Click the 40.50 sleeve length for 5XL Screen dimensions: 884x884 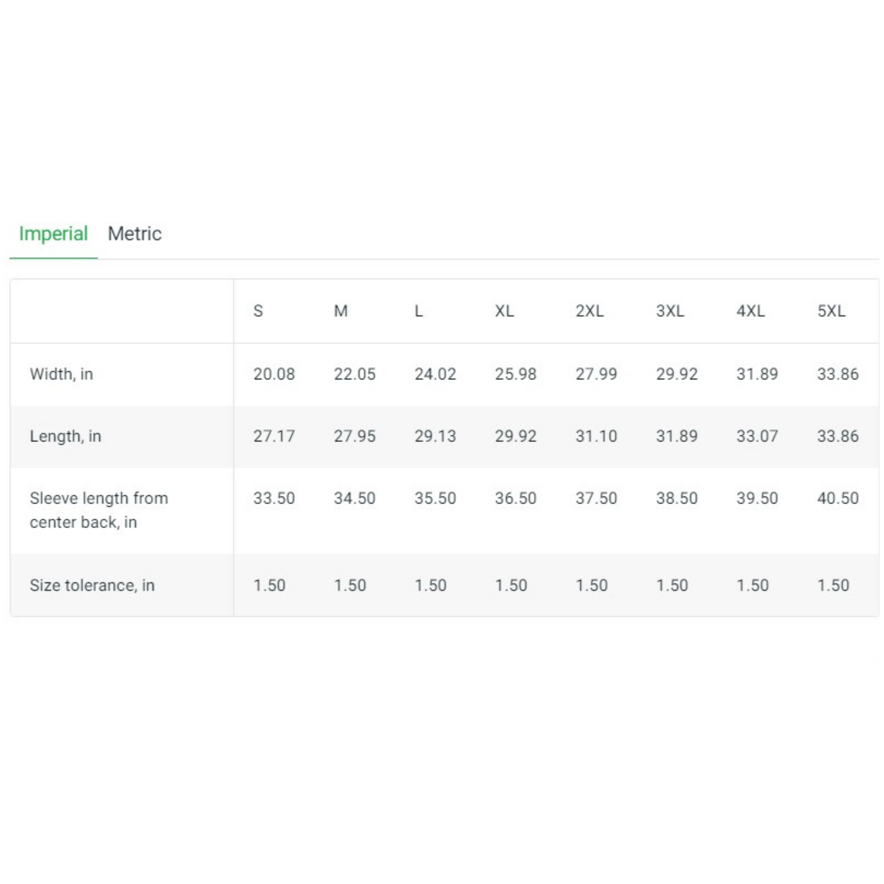click(x=838, y=499)
